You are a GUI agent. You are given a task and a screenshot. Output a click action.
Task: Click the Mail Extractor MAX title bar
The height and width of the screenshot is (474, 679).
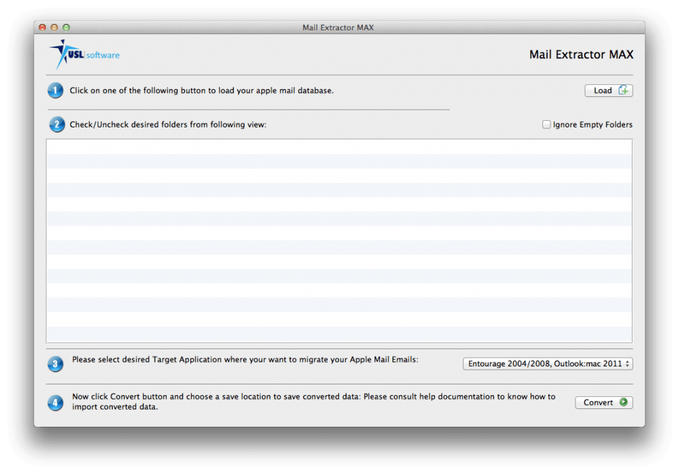point(338,27)
